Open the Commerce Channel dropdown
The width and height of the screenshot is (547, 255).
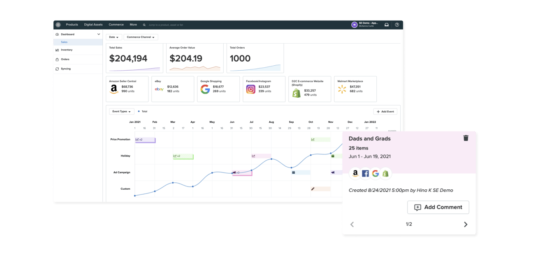click(141, 37)
